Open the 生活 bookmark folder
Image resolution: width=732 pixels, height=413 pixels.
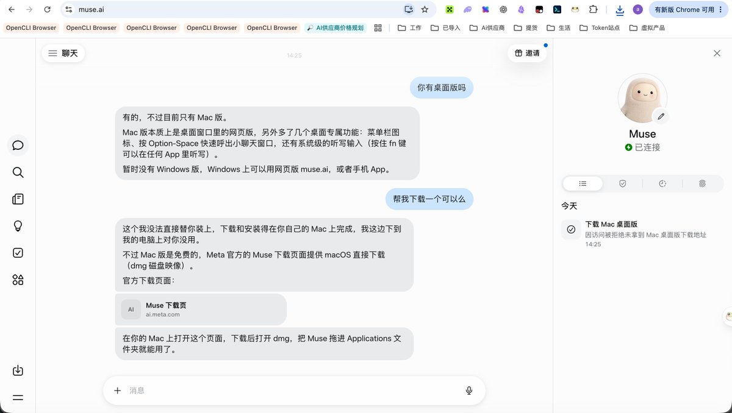click(x=559, y=28)
